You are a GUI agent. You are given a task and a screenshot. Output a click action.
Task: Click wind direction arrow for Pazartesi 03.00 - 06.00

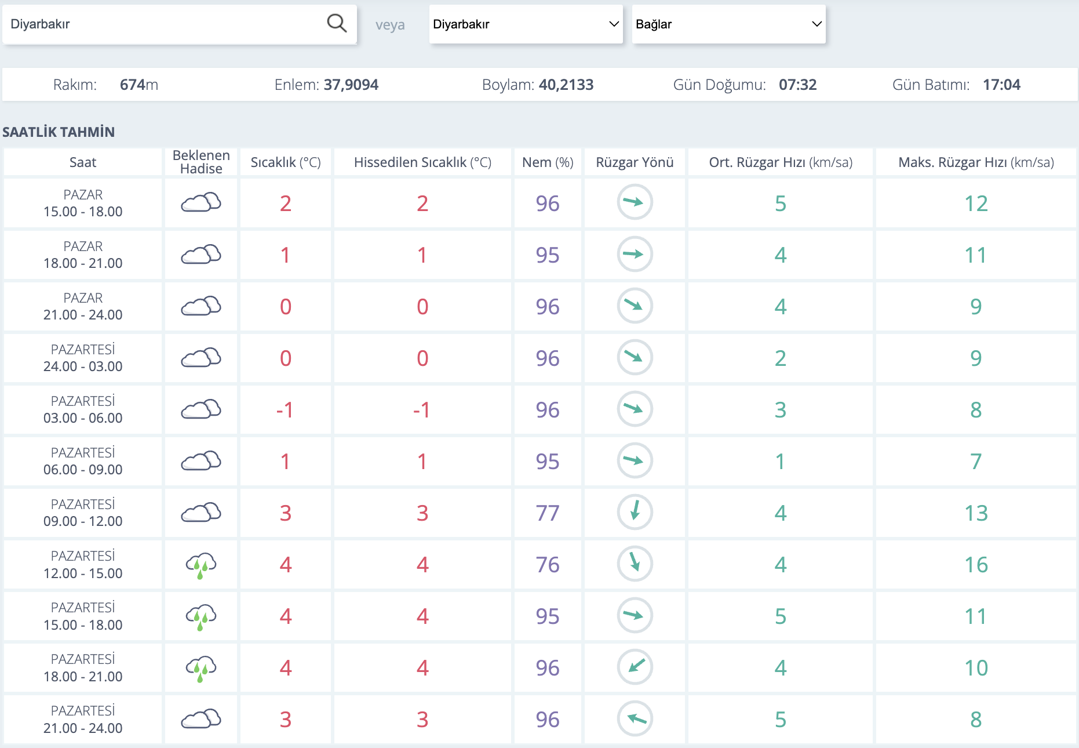(x=635, y=409)
